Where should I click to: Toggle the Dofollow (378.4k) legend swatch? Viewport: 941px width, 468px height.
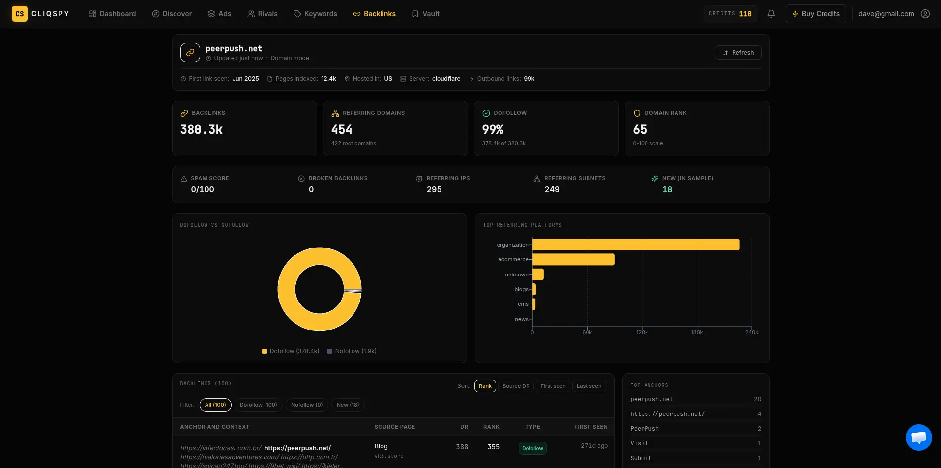(265, 351)
